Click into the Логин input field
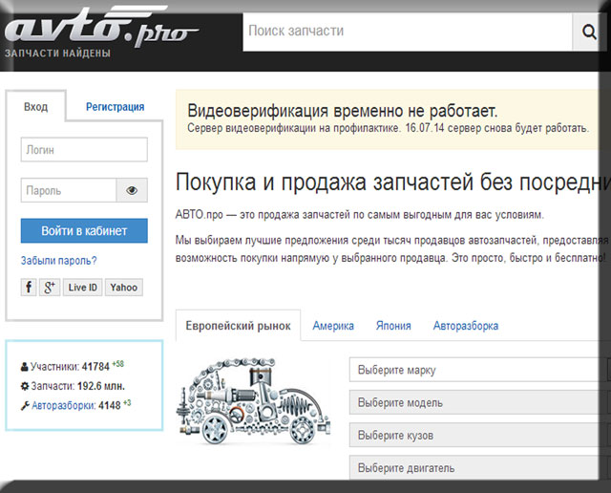The height and width of the screenshot is (493, 611). pos(84,150)
